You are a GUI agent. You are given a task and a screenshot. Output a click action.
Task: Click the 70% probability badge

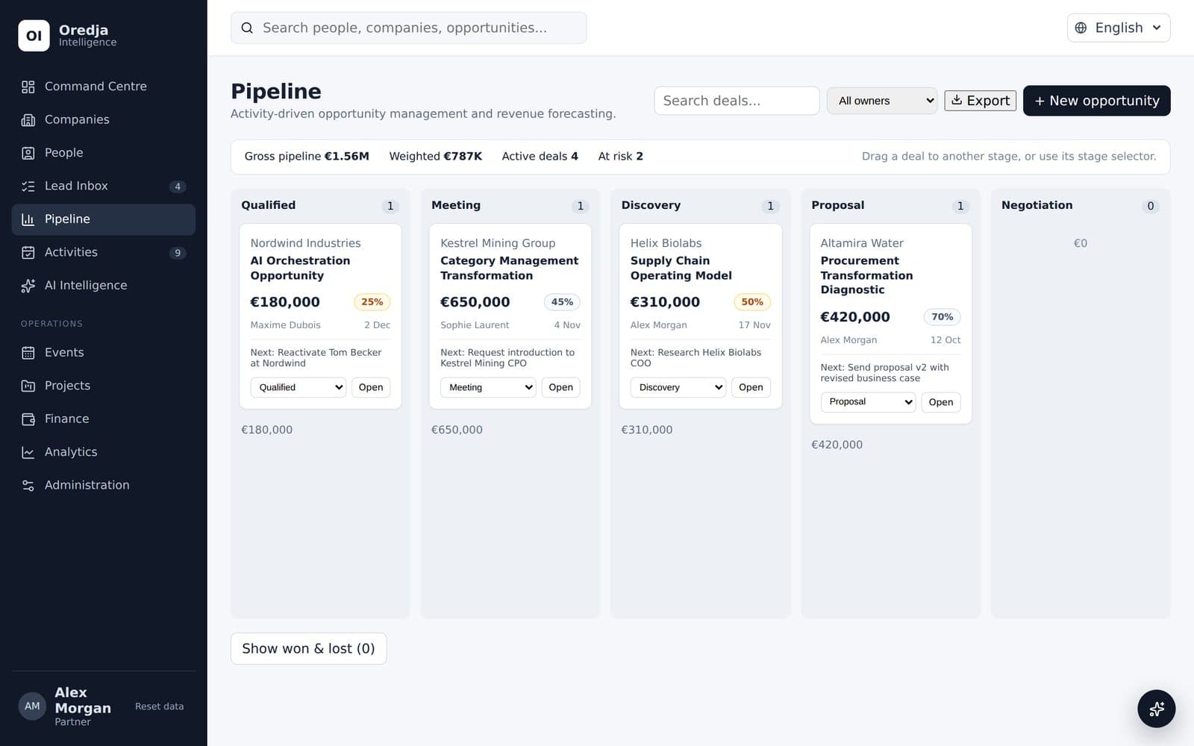[x=942, y=317]
